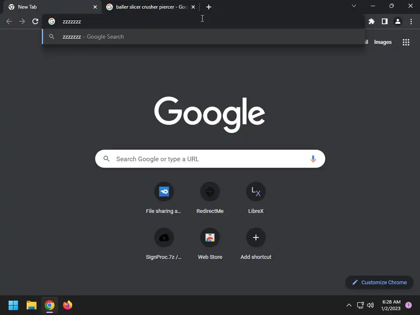Viewport: 420px width, 315px height.
Task: Click the Google logo
Action: point(210,115)
